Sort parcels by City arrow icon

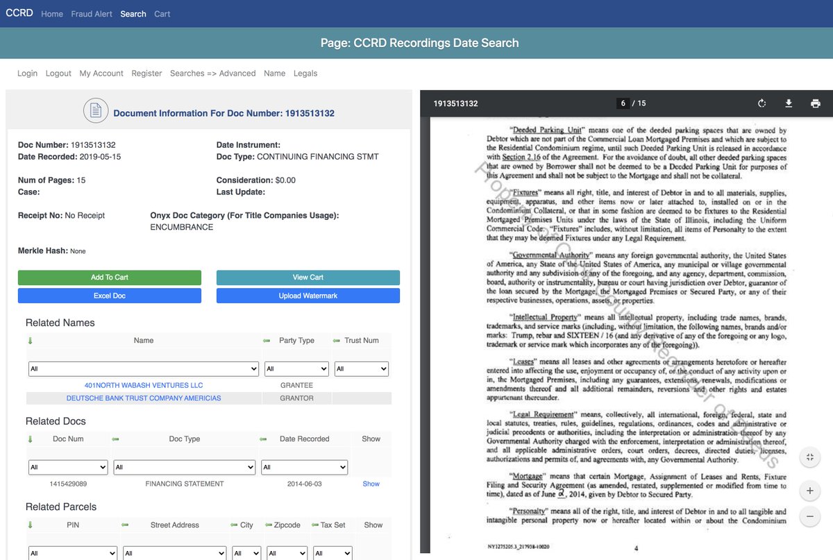click(234, 525)
